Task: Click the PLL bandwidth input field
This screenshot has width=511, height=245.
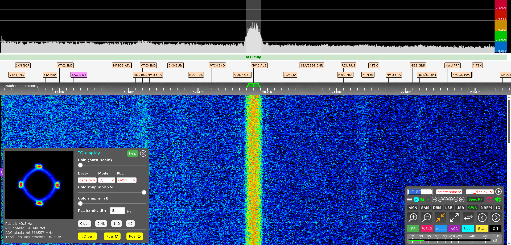Action: click(x=117, y=210)
